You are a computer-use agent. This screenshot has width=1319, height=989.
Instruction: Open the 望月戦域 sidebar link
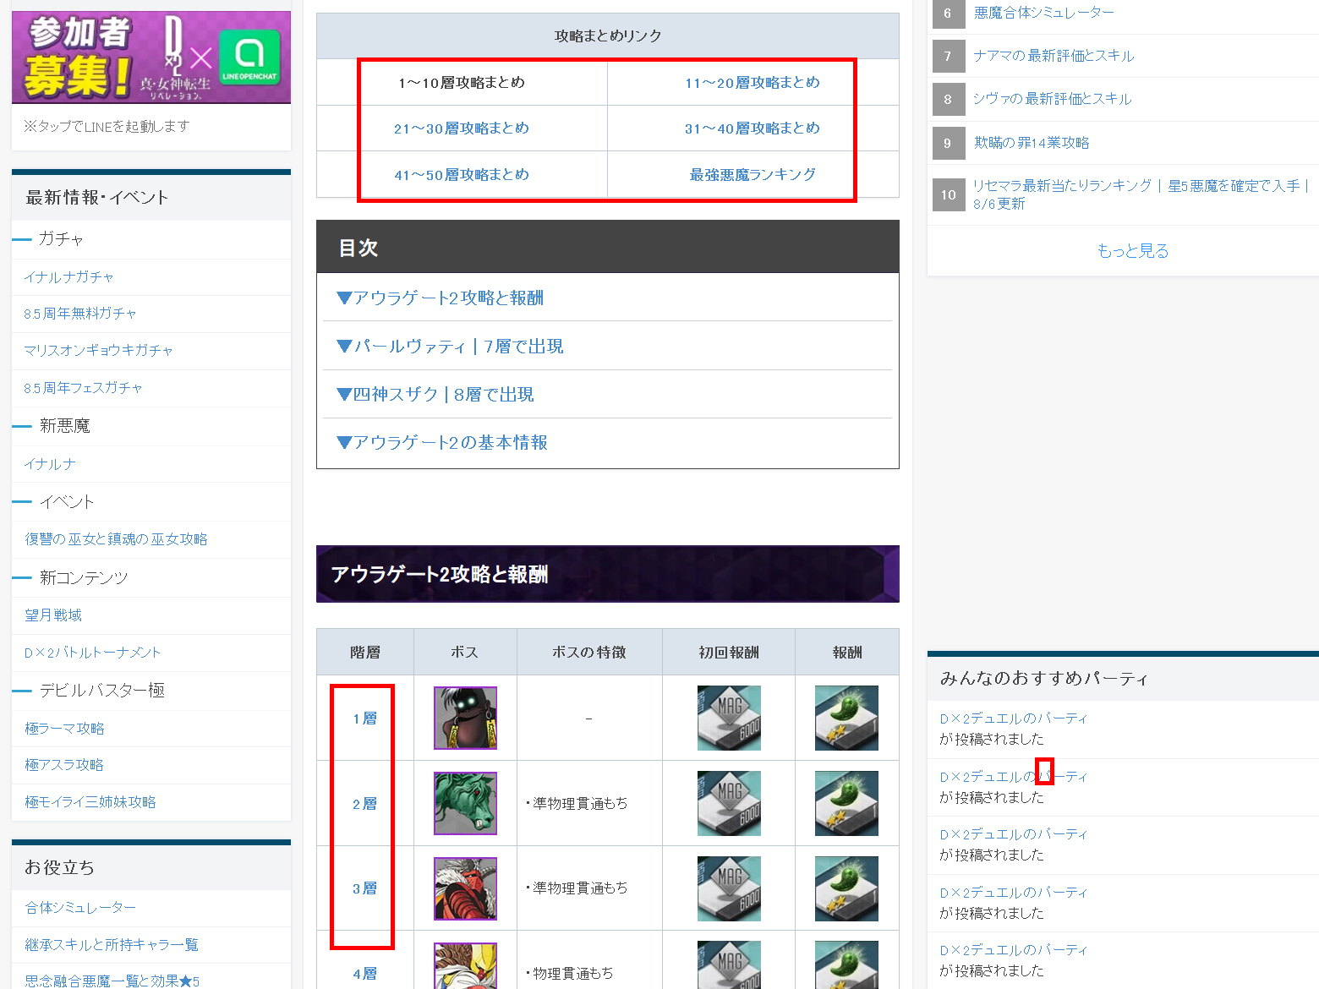pos(53,615)
